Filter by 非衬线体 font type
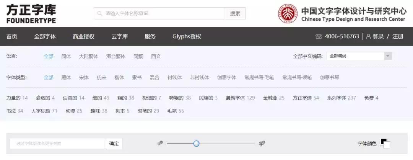The height and width of the screenshot is (160, 413). coord(199,77)
